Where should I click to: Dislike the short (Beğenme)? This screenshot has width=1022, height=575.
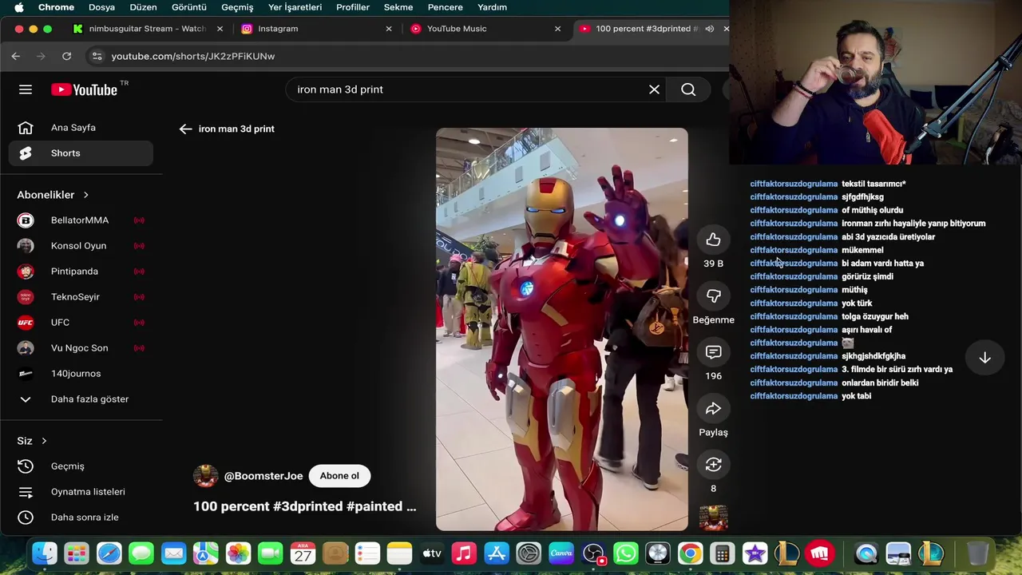pos(713,296)
